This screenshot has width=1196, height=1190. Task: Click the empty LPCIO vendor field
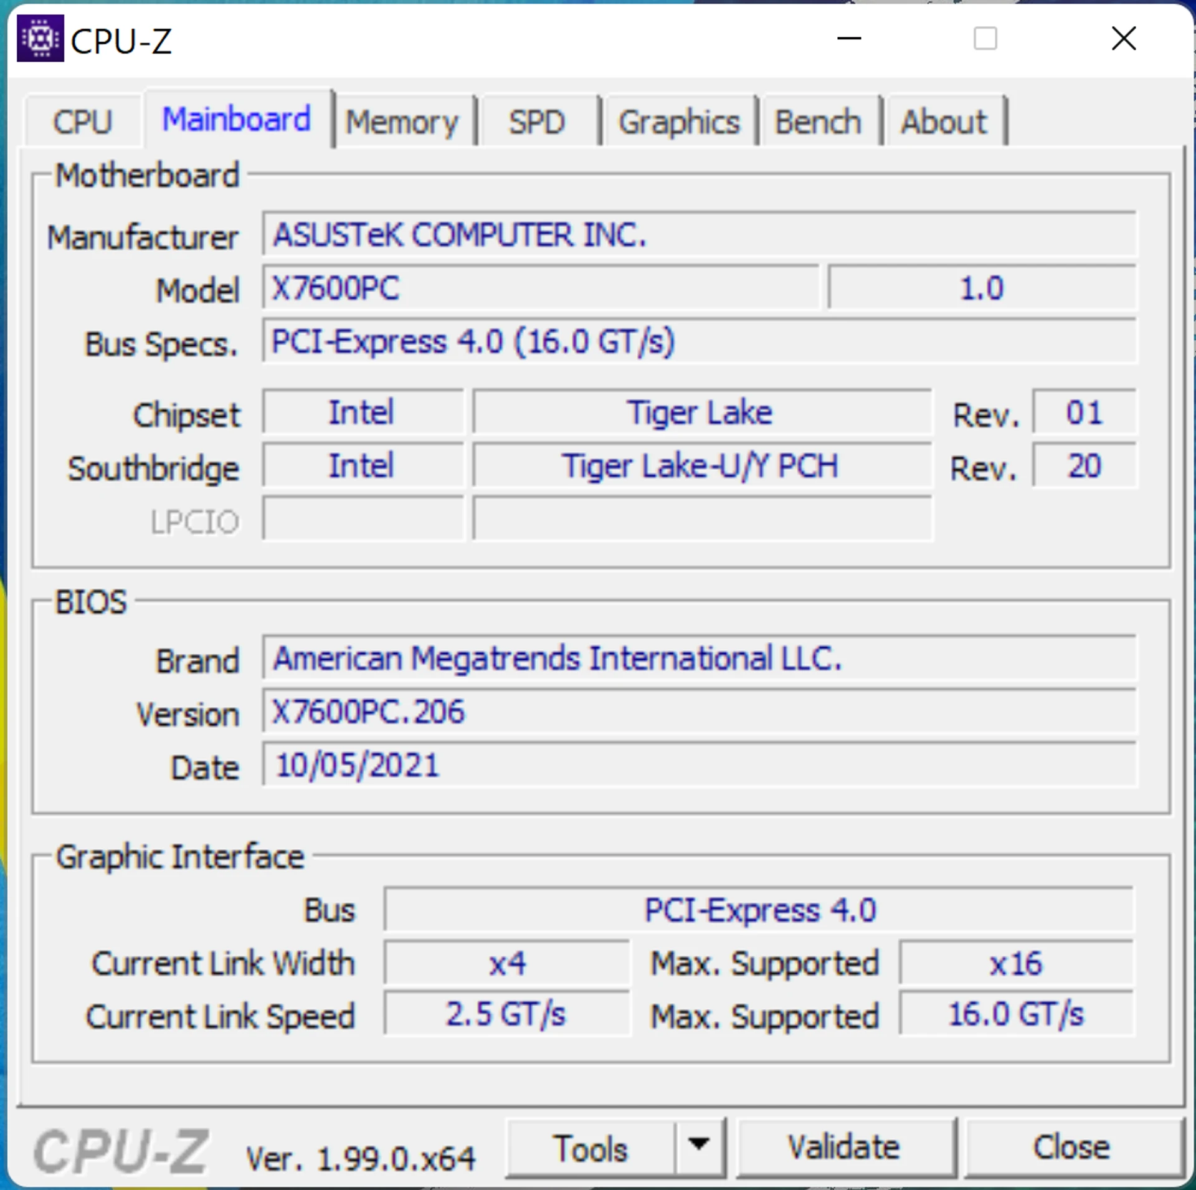point(363,518)
